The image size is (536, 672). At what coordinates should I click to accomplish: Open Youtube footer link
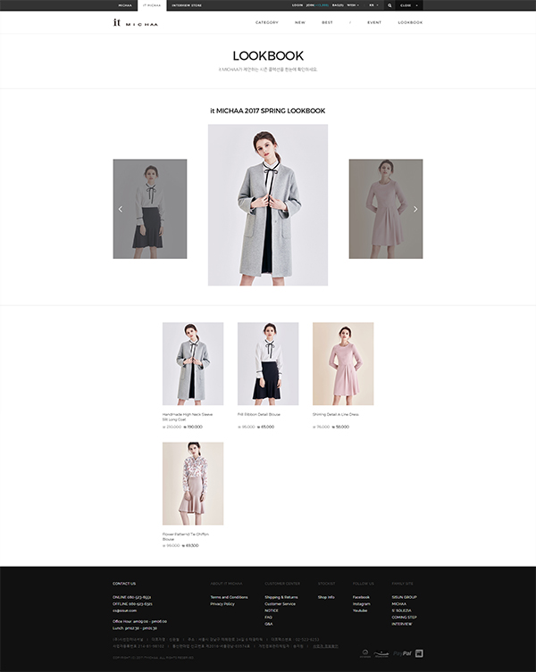pos(360,610)
